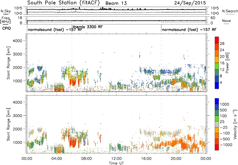Pick the blue swatch above 1000 velocity
This screenshot has width=238, height=165.
[x=217, y=101]
